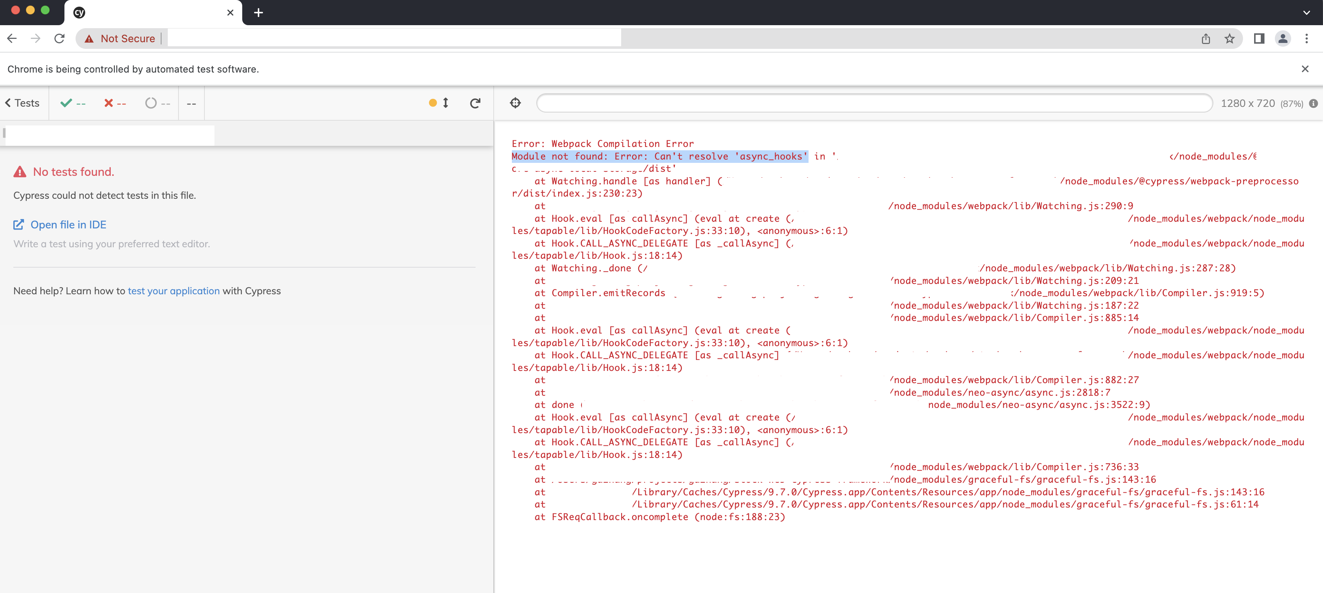Open the browser share icon
1323x593 pixels.
pos(1205,38)
